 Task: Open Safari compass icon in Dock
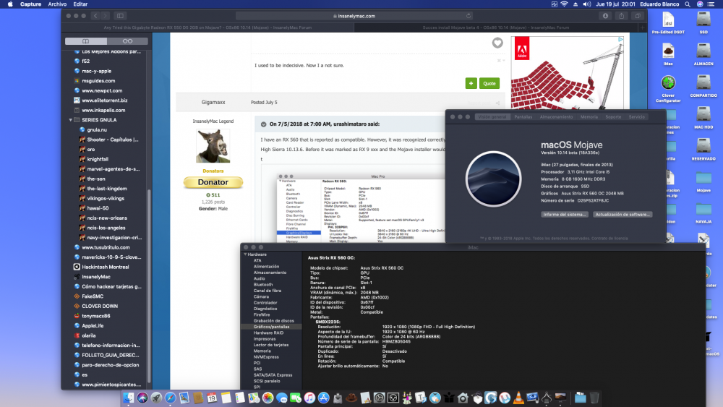tap(170, 398)
